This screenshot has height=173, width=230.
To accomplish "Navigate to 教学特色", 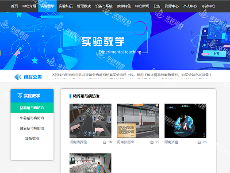I will [x=124, y=6].
